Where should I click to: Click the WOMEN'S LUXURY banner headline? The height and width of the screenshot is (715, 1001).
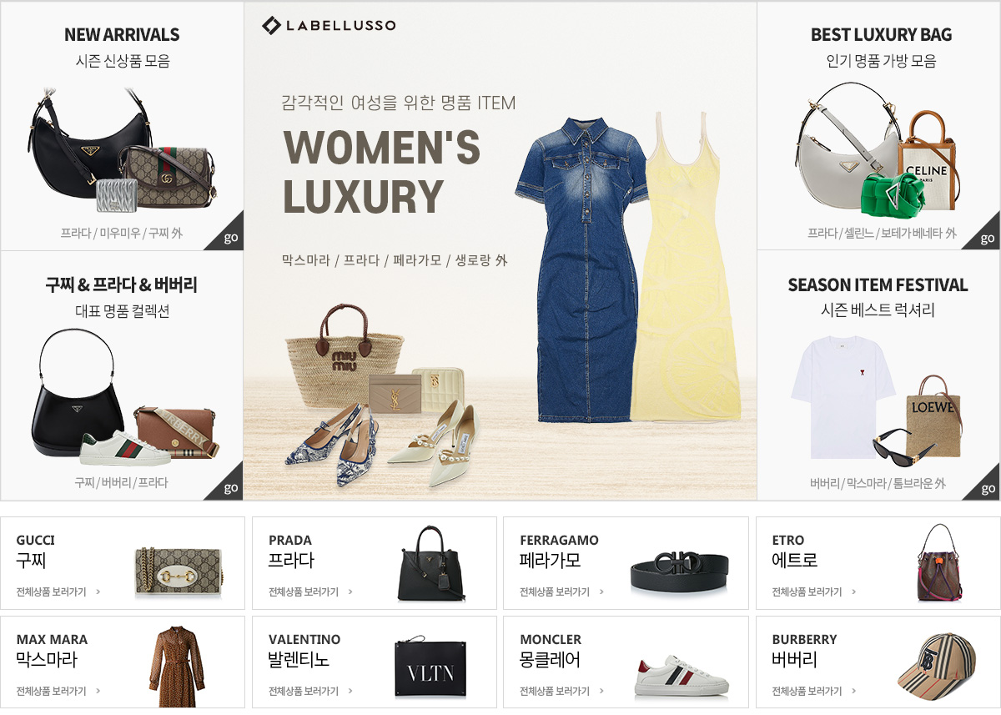(382, 173)
